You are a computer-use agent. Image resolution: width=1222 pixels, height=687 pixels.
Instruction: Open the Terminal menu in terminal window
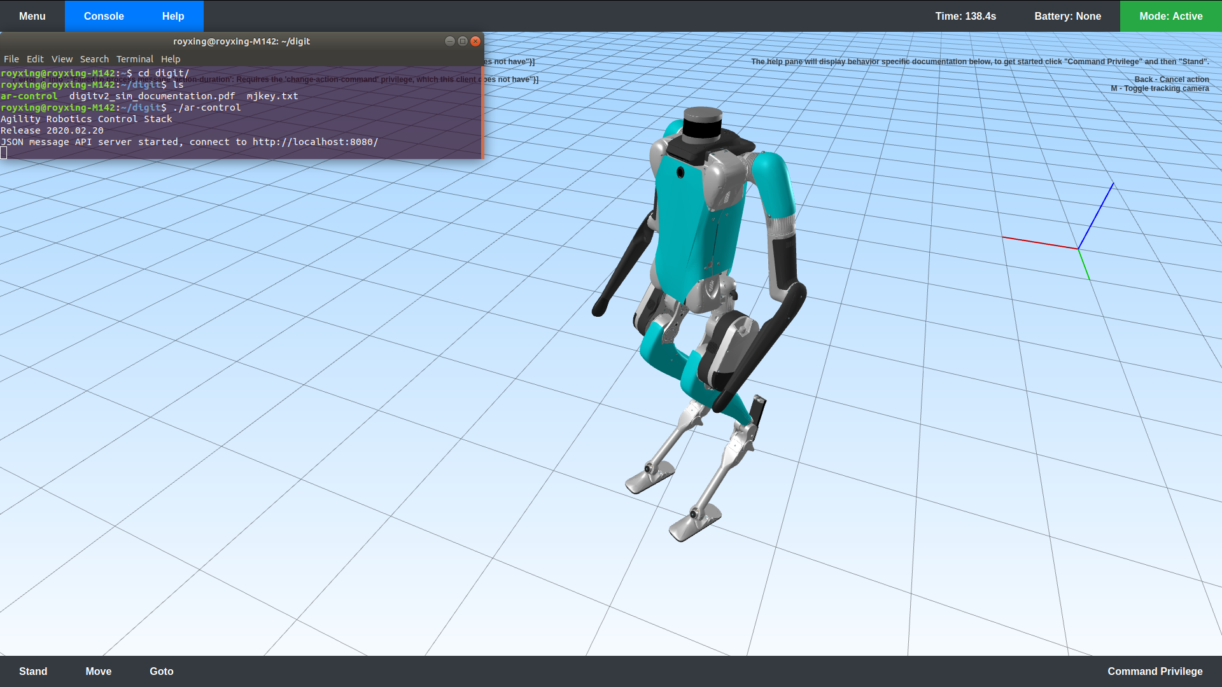(x=135, y=59)
